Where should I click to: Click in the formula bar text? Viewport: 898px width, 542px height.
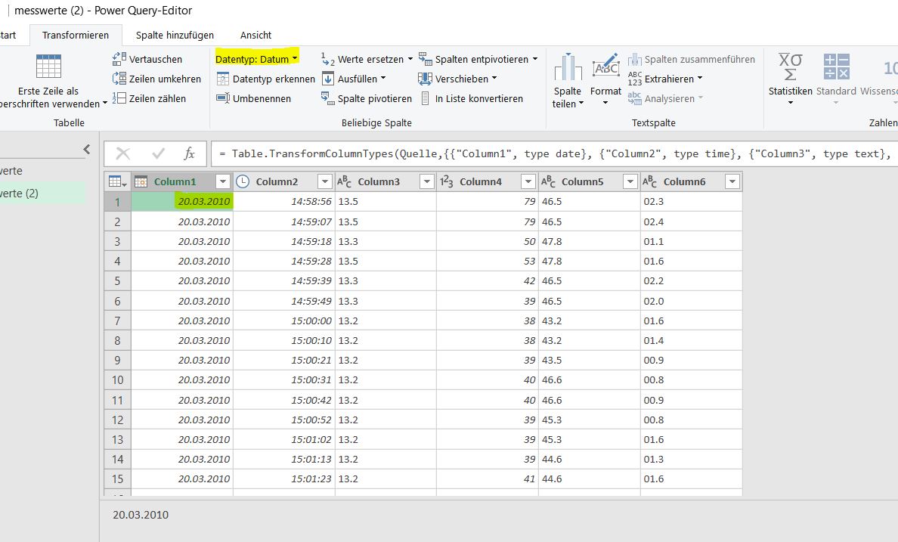pyautogui.click(x=554, y=153)
